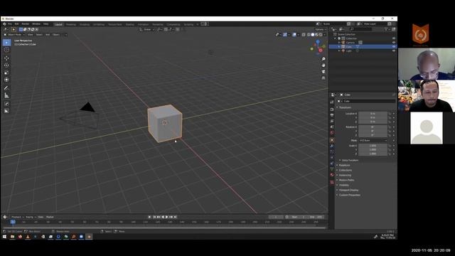
Task: Switch viewport shading to Solid
Action: [x=313, y=35]
